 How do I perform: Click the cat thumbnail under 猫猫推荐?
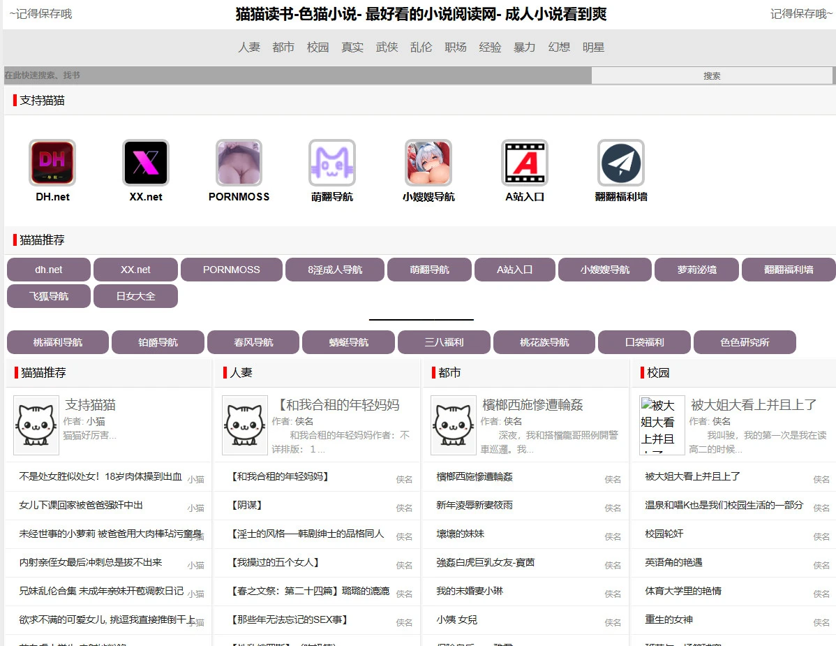point(36,424)
